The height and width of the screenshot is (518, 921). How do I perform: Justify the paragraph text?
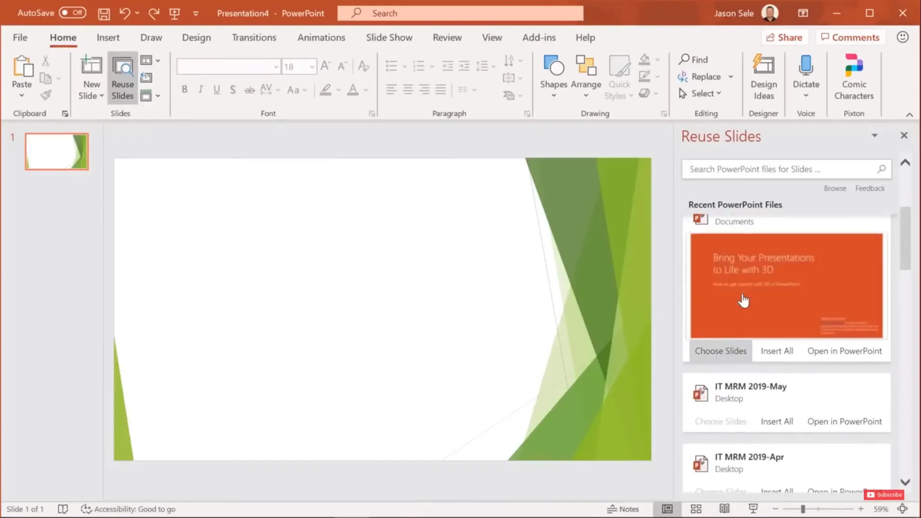coord(440,89)
